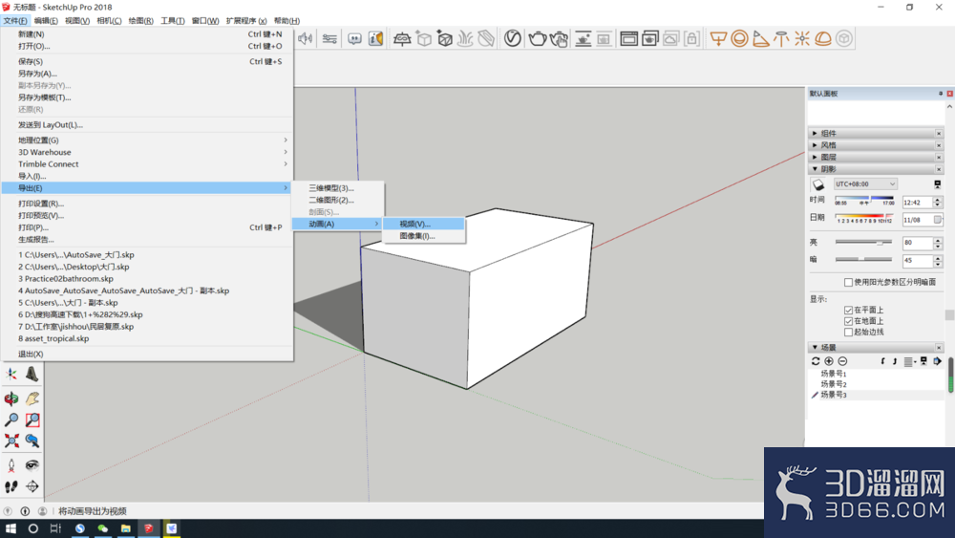
Task: Choose the Walk footprints tool
Action: tap(11, 486)
